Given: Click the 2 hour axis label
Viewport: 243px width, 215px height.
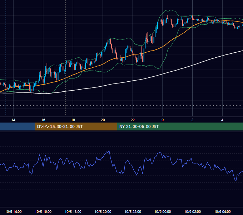Looking at the screenshot, I should coord(192,120).
